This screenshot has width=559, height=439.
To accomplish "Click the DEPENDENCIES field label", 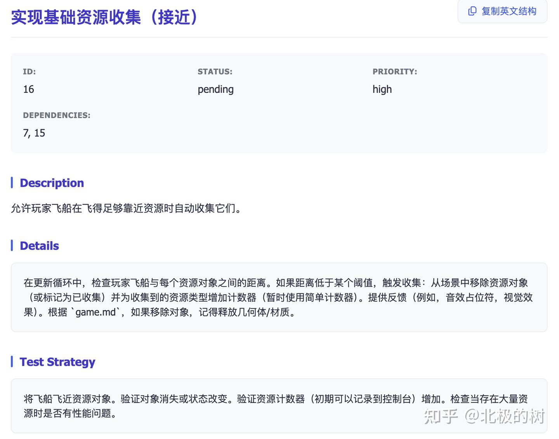I will [56, 115].
